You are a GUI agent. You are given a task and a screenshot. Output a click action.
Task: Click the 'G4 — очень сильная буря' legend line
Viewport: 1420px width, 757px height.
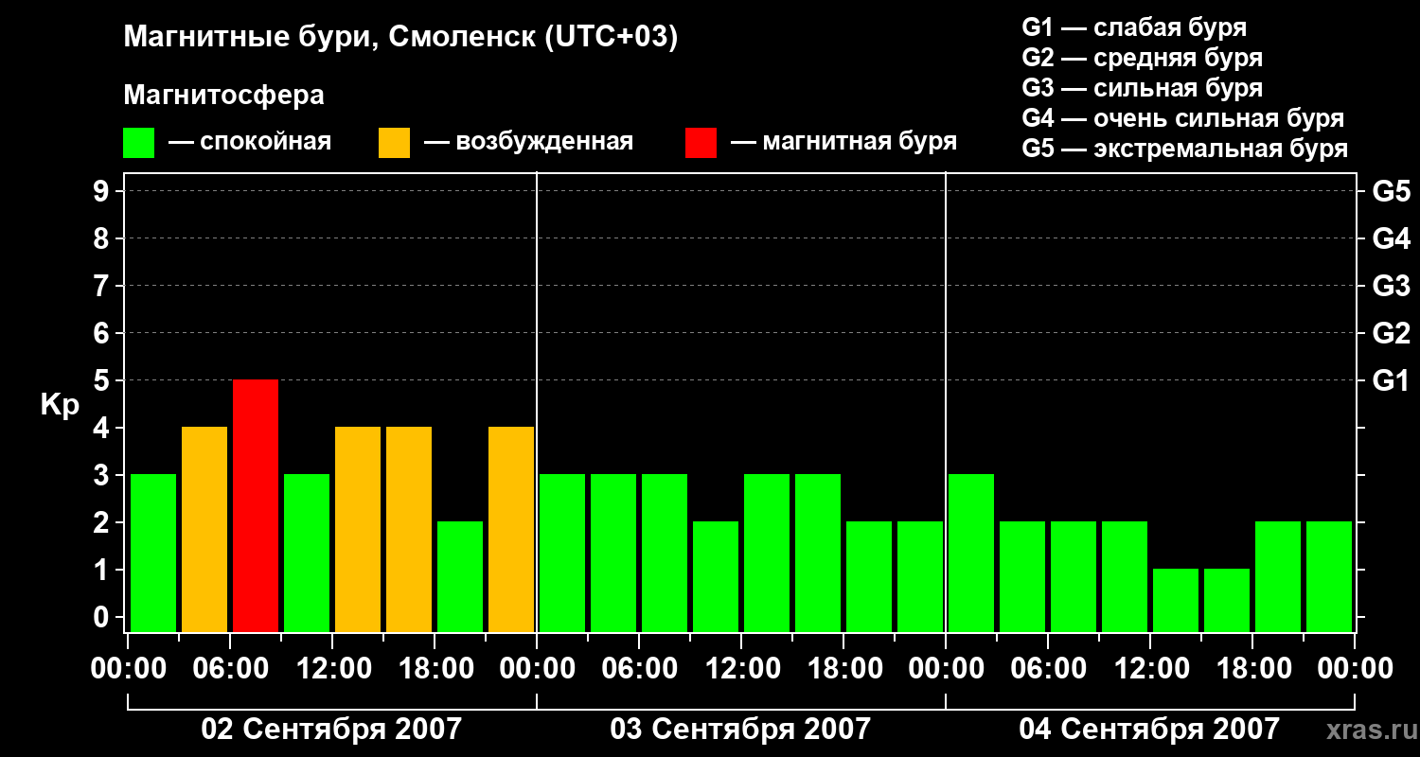coord(1183,118)
